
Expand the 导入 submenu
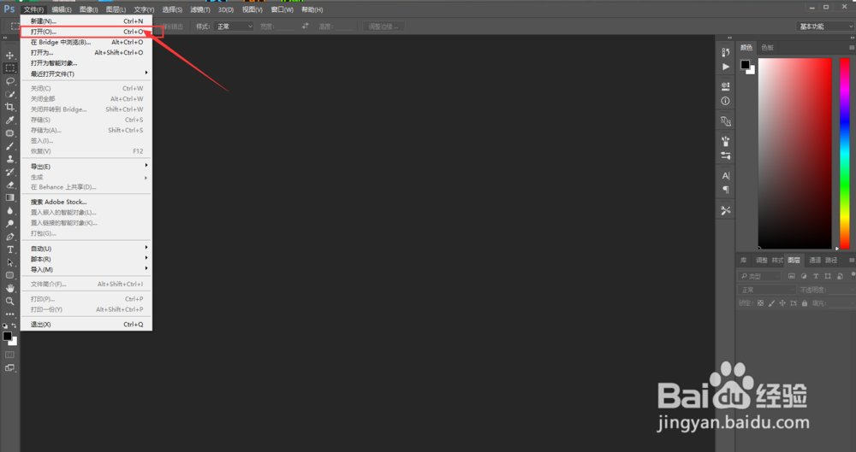86,269
